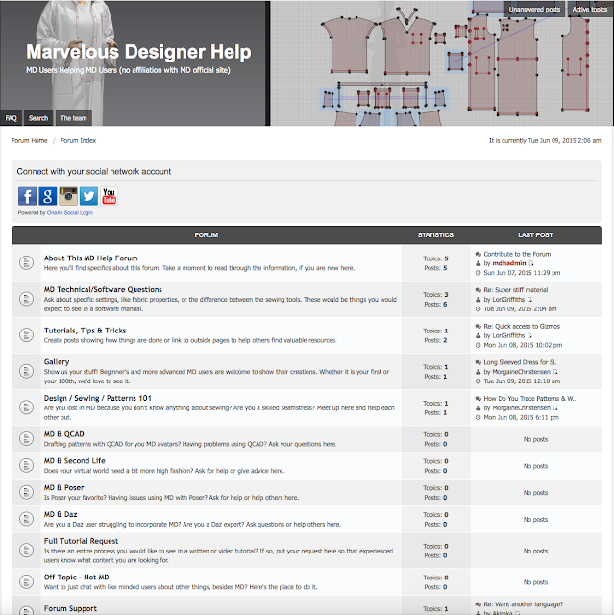Click forum icon beside MD Technical/Software Questions
614x615 pixels.
pos(26,299)
